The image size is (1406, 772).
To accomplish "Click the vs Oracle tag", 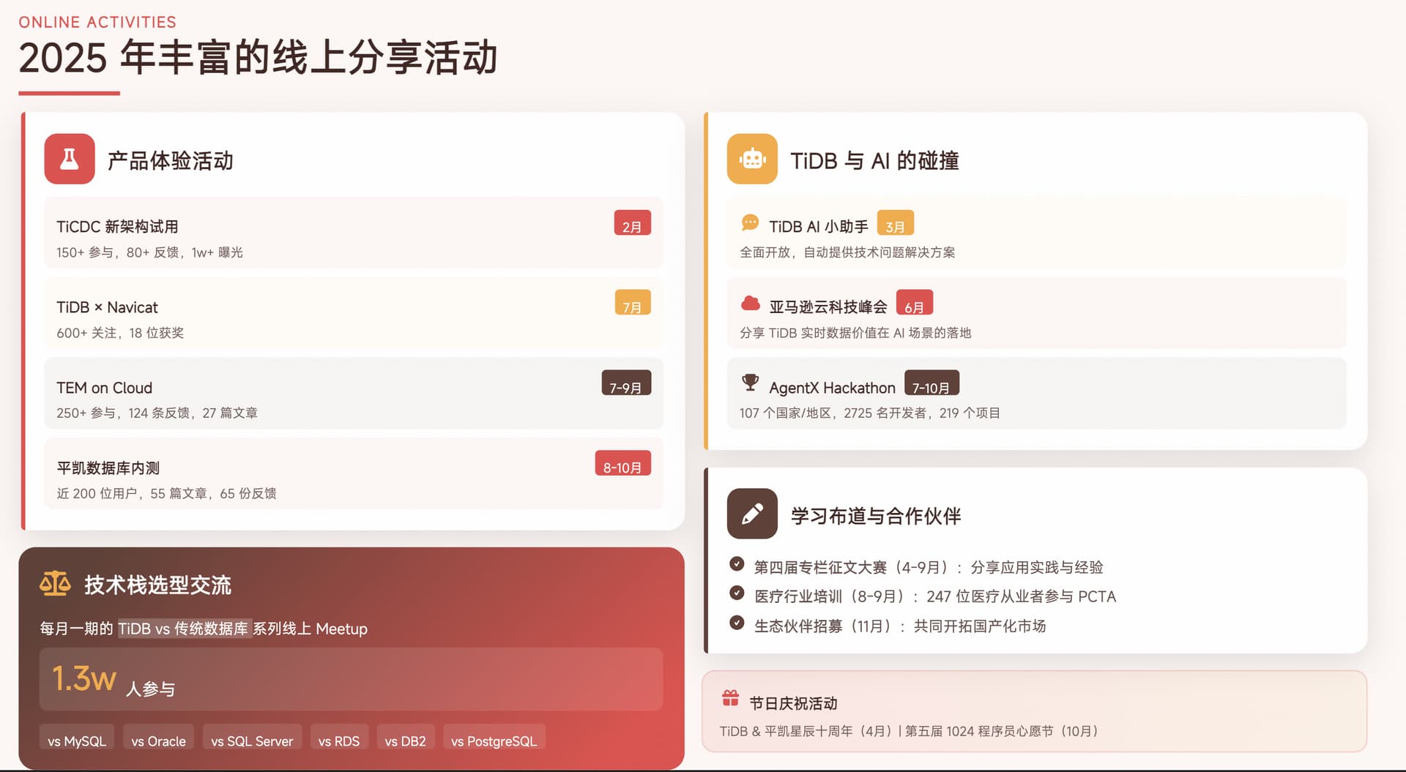I will click(x=158, y=738).
